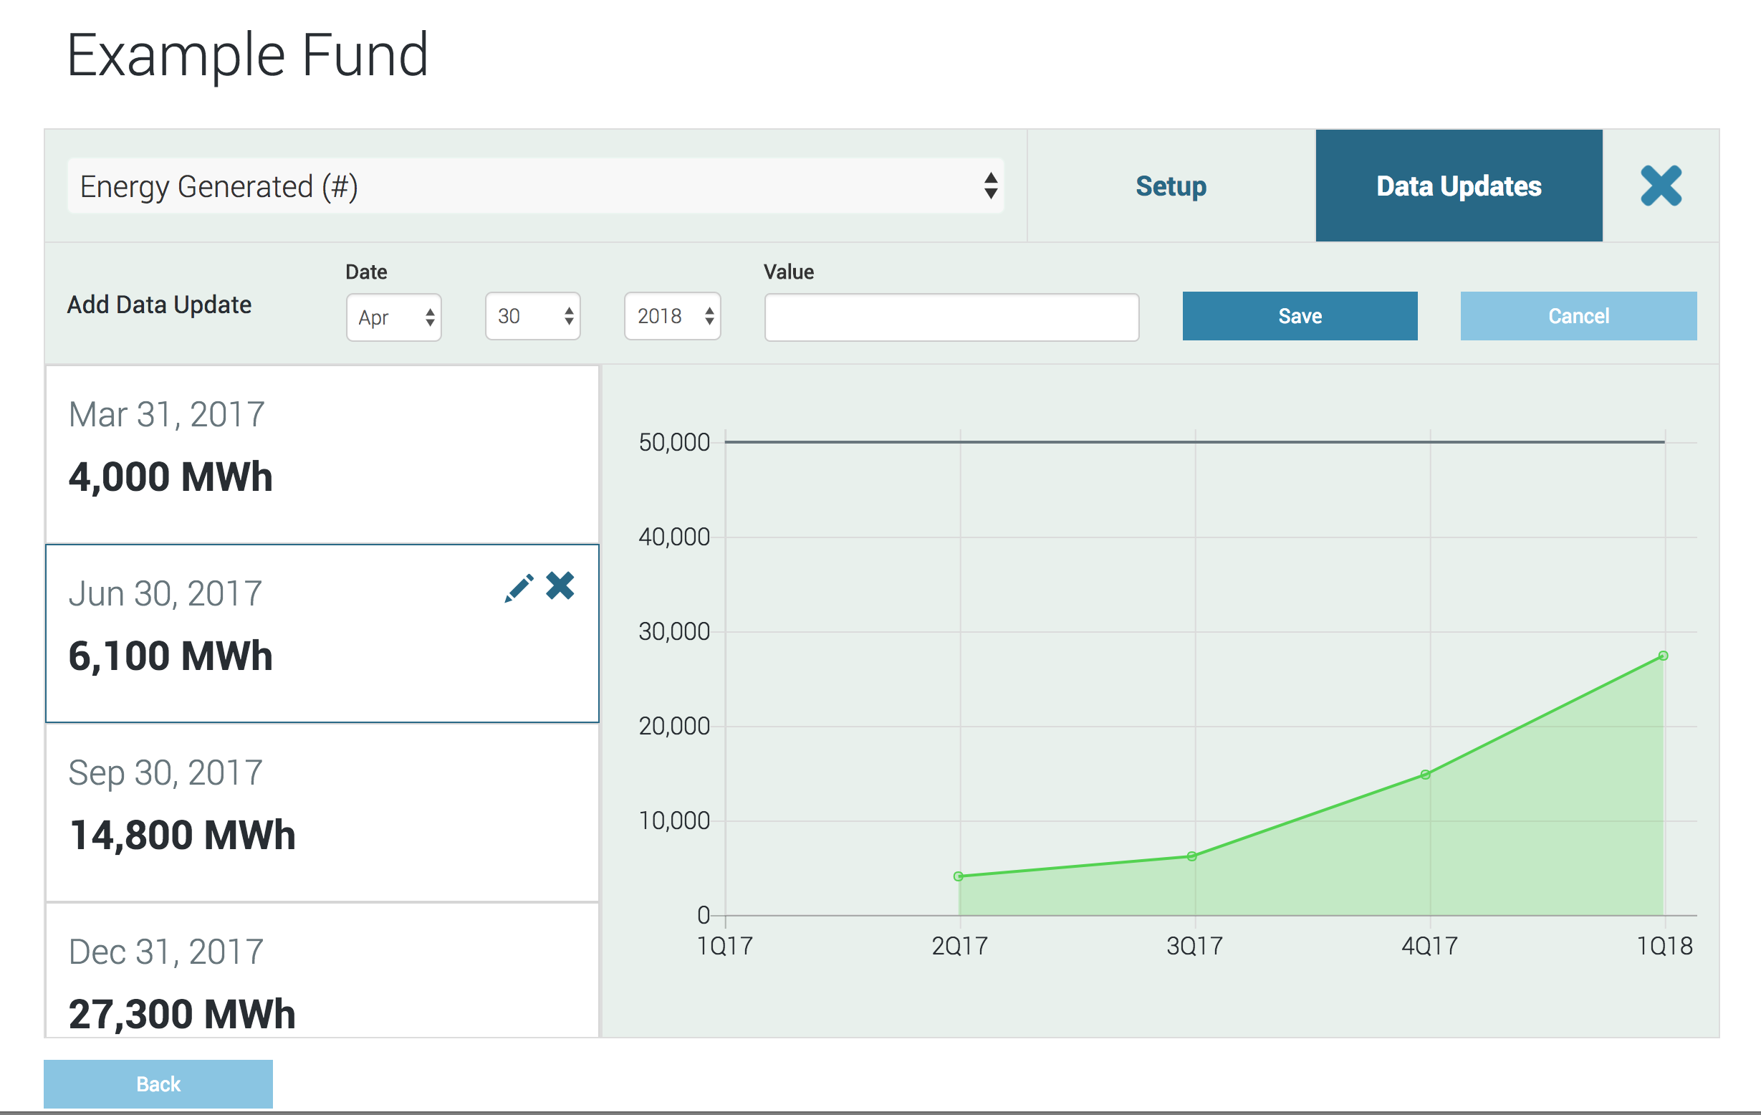Open the month dropdown showing Apr
Viewport: 1761px width, 1115px height.
click(x=393, y=317)
